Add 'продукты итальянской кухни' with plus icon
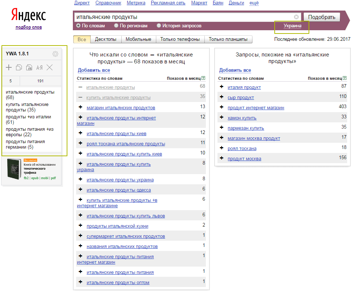This screenshot has height=291, width=353. pos(81,225)
